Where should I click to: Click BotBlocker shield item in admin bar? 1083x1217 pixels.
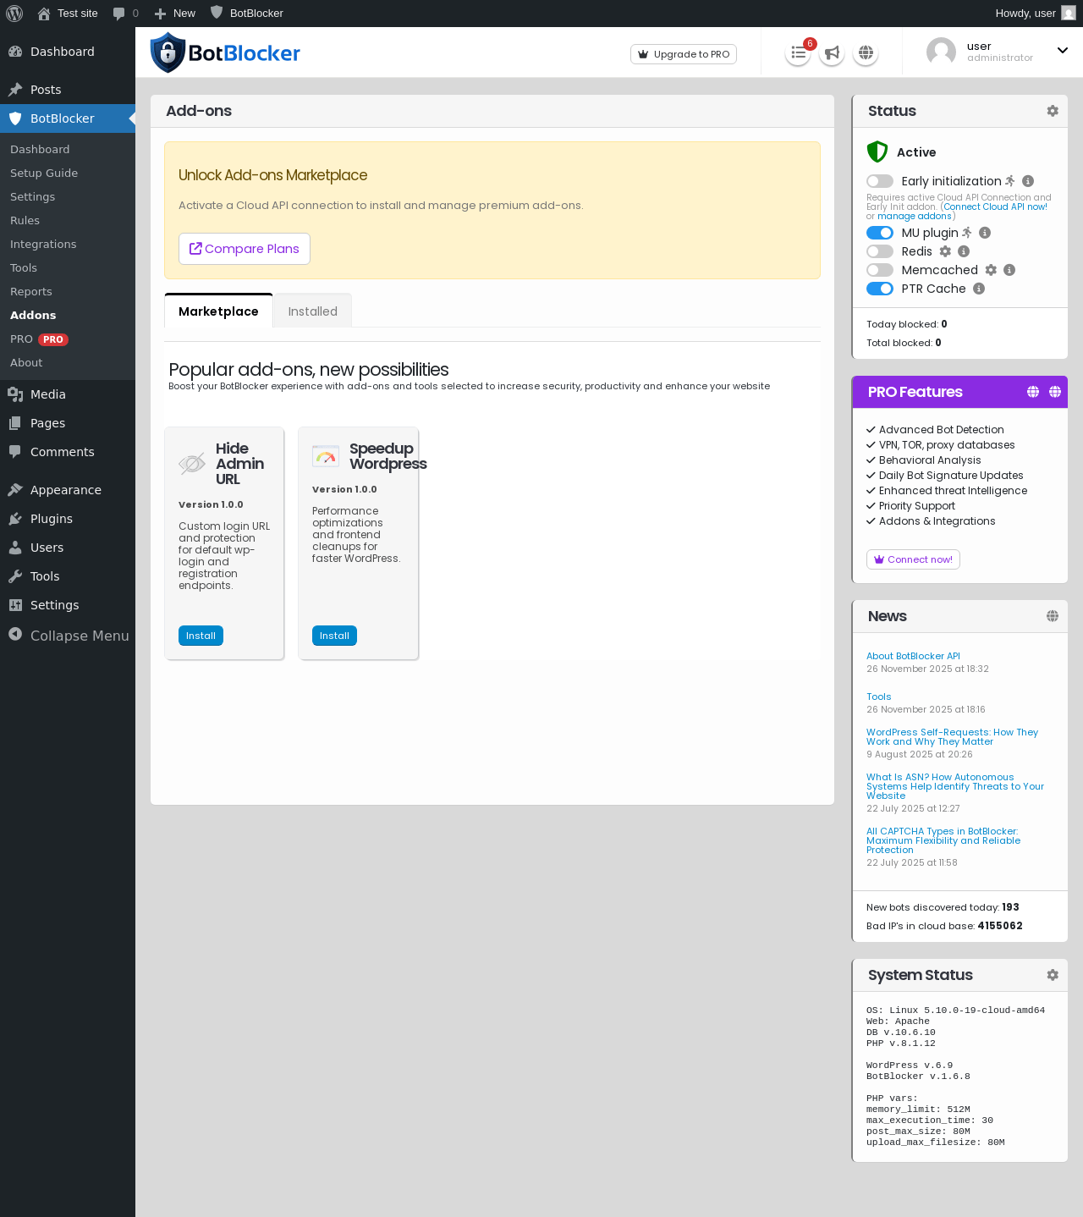pyautogui.click(x=246, y=14)
